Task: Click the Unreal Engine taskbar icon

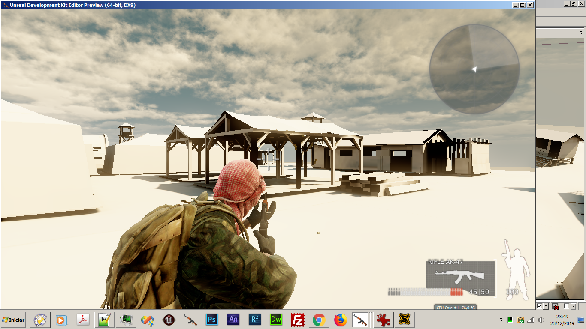Action: [169, 320]
